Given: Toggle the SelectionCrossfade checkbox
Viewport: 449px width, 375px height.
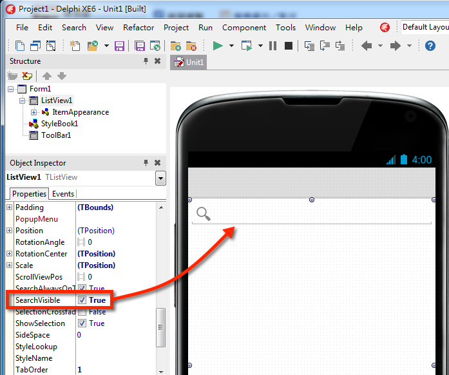Looking at the screenshot, I should 82,312.
